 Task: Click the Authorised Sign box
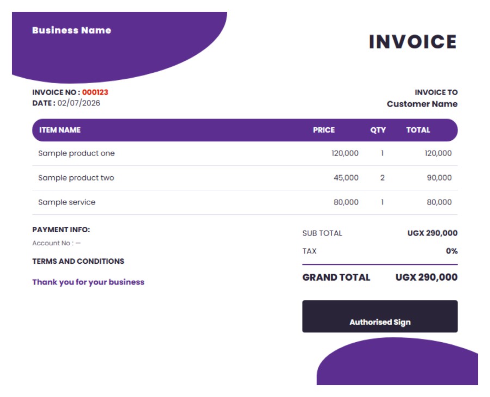379,317
